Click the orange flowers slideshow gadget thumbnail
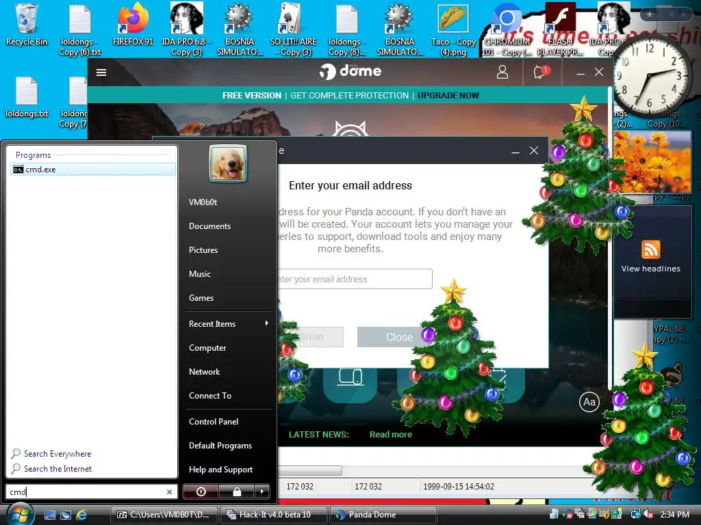 pos(652,163)
